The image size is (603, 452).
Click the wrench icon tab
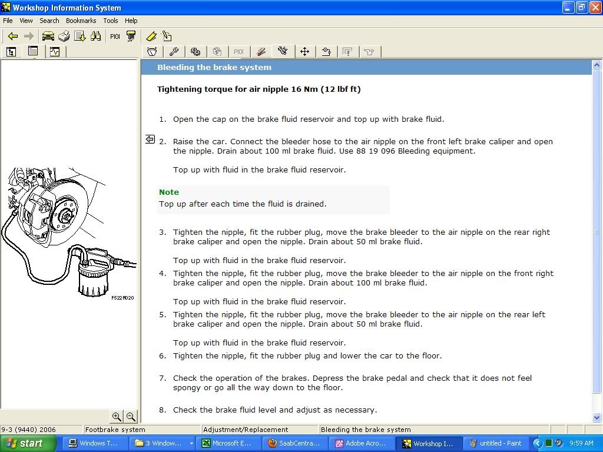(x=174, y=52)
